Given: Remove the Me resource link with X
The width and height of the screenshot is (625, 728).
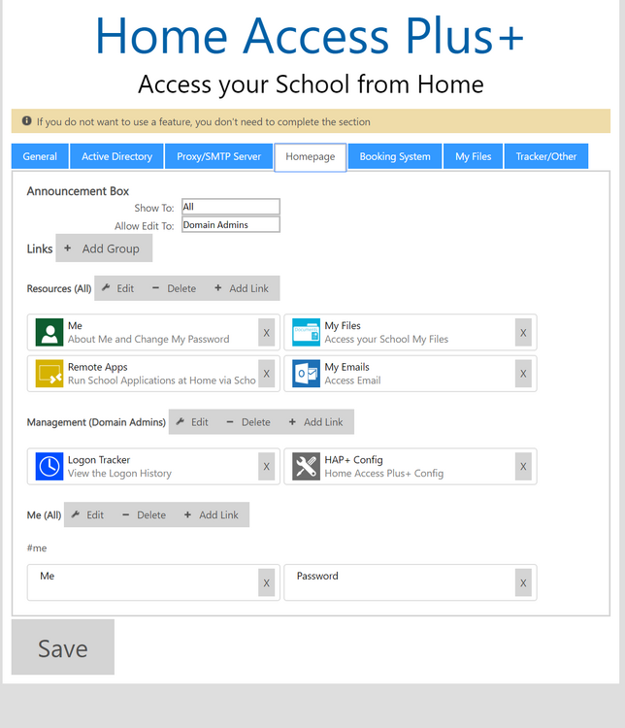Looking at the screenshot, I should (x=267, y=332).
